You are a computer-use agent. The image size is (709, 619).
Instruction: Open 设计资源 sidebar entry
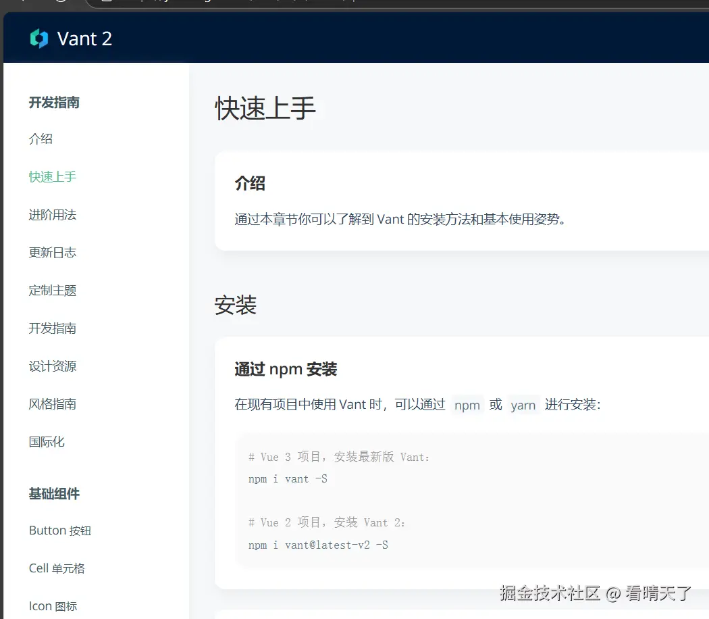(53, 366)
